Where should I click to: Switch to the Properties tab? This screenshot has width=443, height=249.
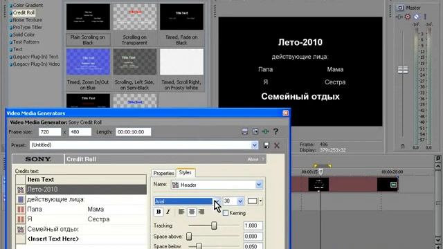pyautogui.click(x=163, y=173)
